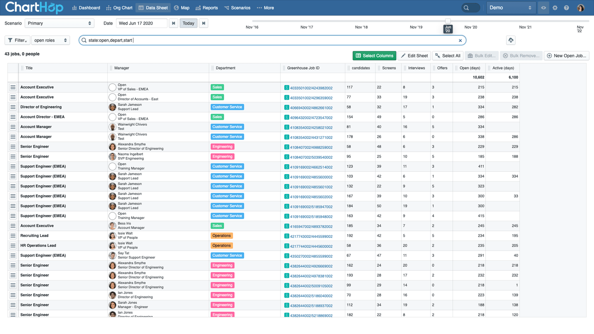Click the search magnifier in top bar
The height and width of the screenshot is (334, 594).
point(466,8)
